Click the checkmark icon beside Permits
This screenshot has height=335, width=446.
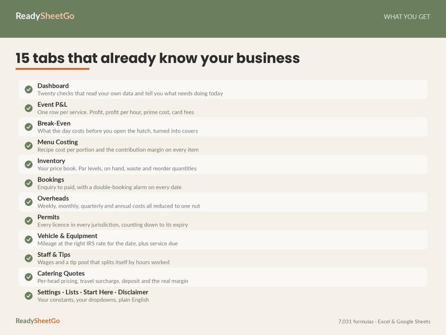[x=29, y=221]
